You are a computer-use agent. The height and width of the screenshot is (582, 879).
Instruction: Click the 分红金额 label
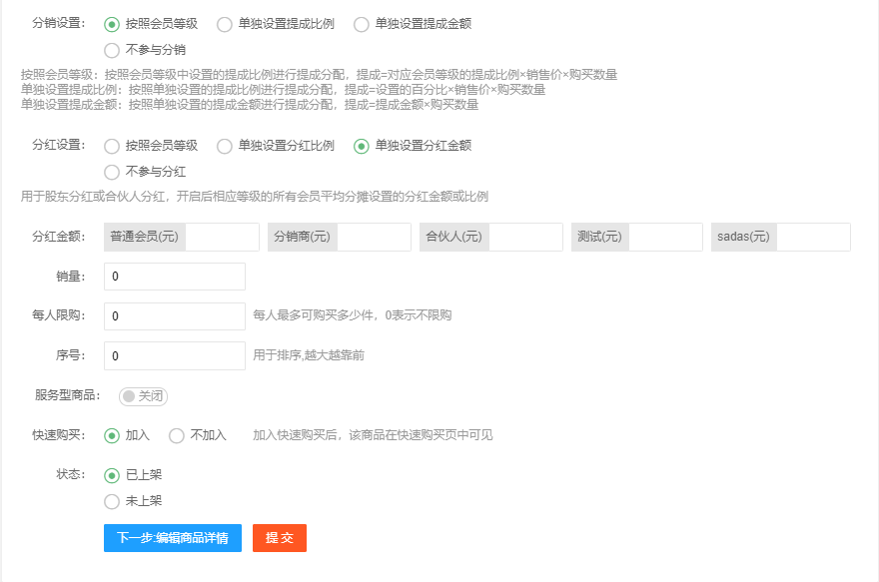[58, 237]
